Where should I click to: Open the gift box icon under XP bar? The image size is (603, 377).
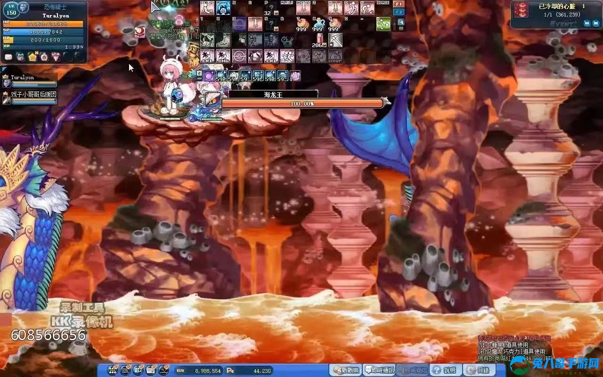point(20,57)
